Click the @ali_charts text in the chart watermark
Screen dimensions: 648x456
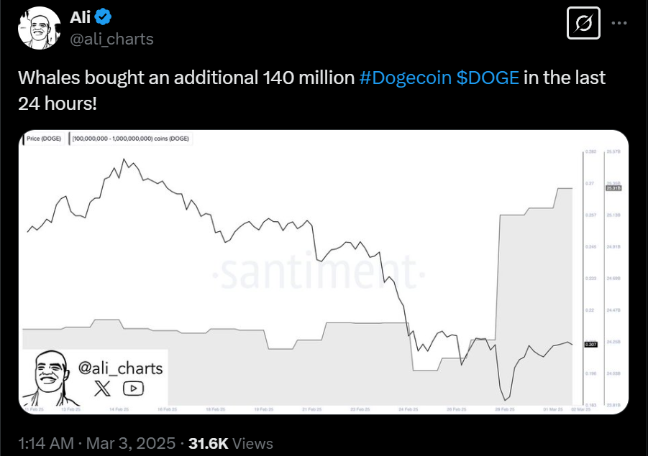coord(119,368)
